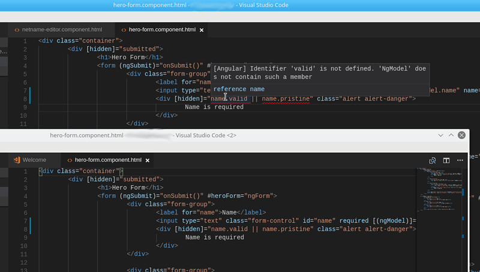Click 'submitted' in front window line 2

141,179
